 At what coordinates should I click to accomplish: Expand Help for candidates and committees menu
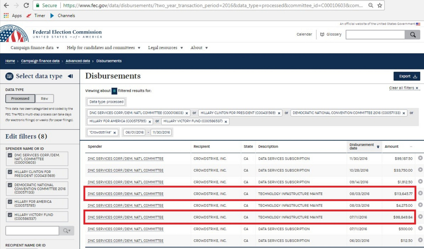(103, 47)
